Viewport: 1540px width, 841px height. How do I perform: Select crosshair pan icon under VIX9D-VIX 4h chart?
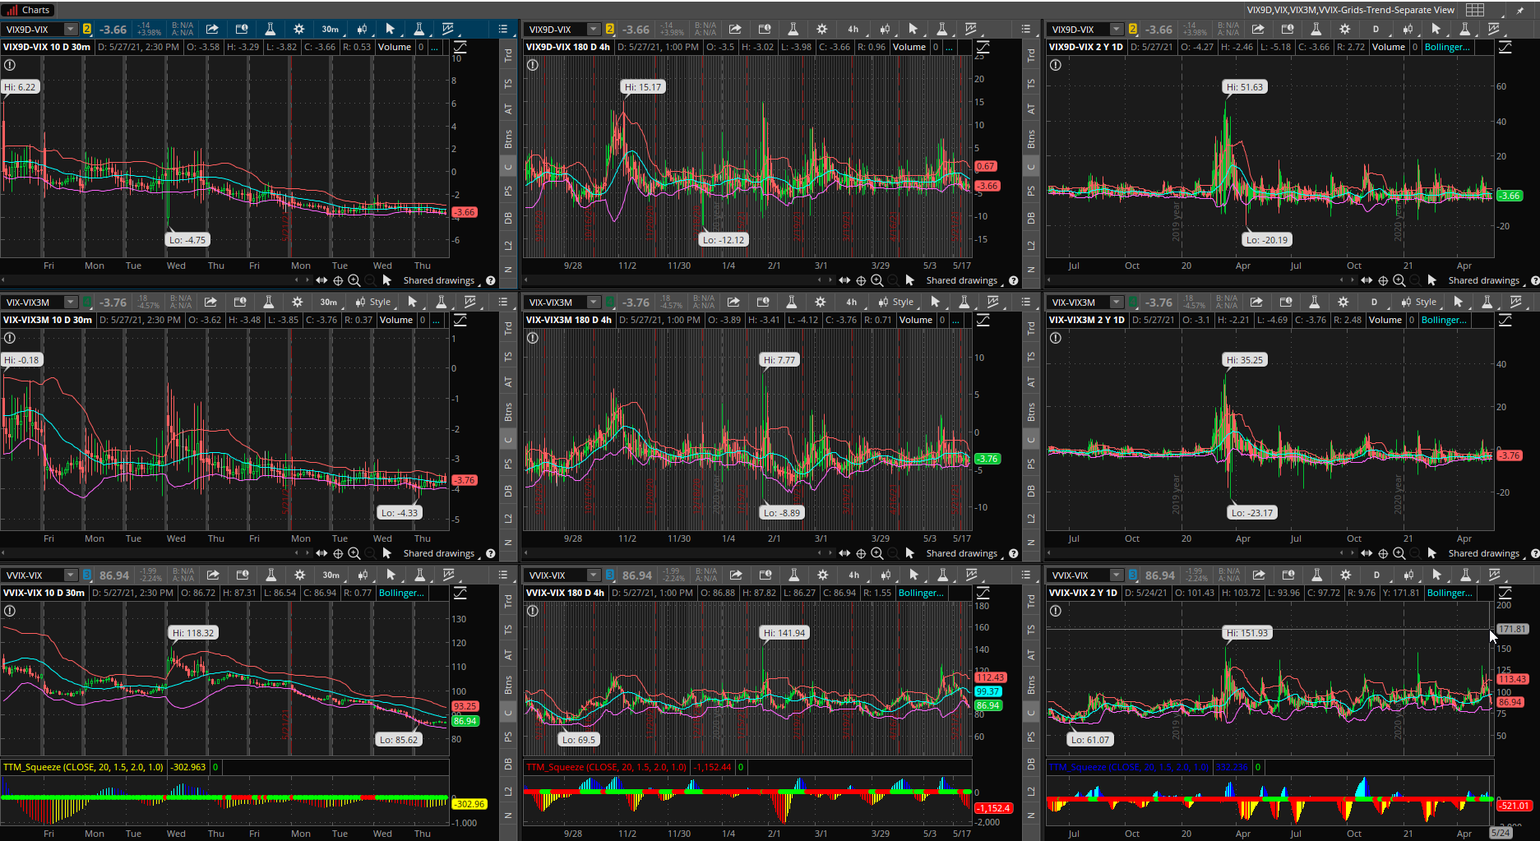click(861, 280)
